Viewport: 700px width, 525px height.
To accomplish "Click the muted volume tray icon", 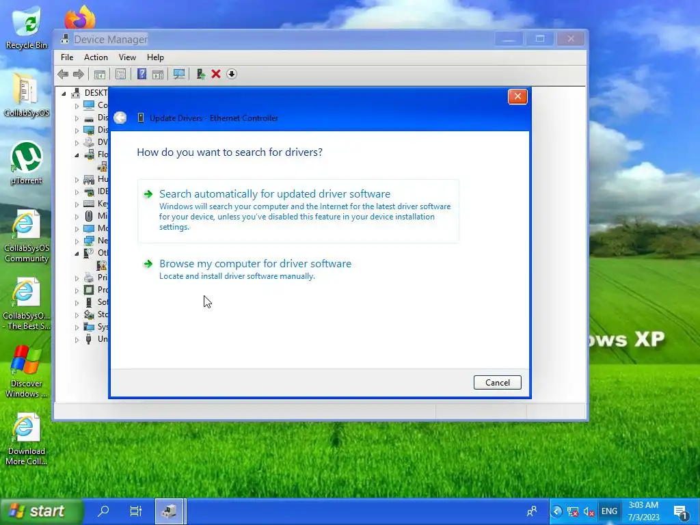I will pos(589,511).
